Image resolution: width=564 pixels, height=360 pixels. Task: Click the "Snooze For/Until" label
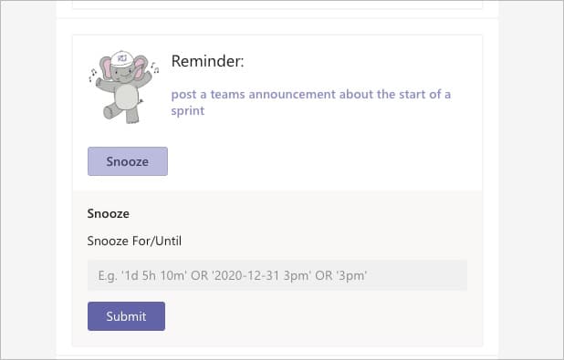pos(134,241)
